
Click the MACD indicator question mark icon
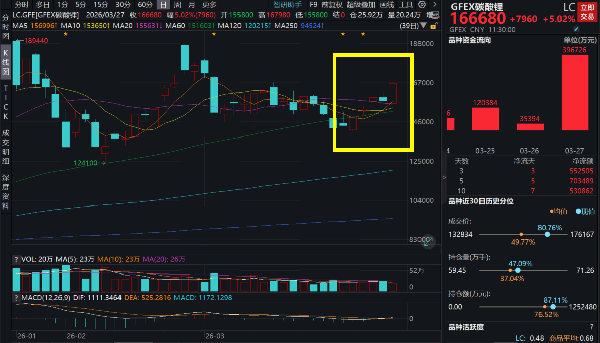tap(16, 298)
